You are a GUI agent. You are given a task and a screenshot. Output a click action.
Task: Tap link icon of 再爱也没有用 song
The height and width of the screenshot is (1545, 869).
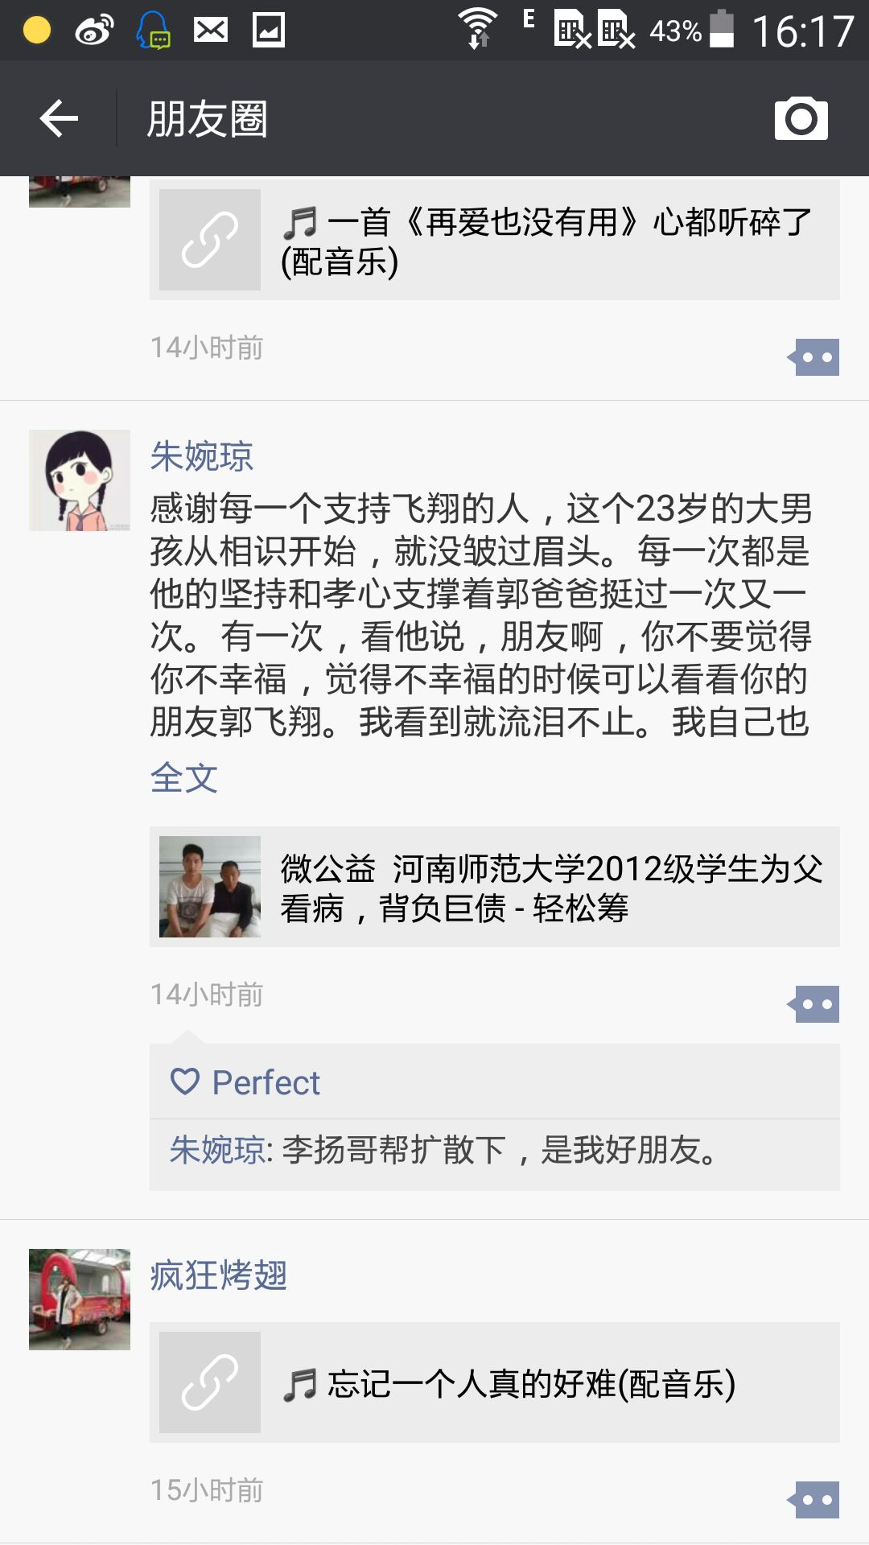tap(209, 240)
